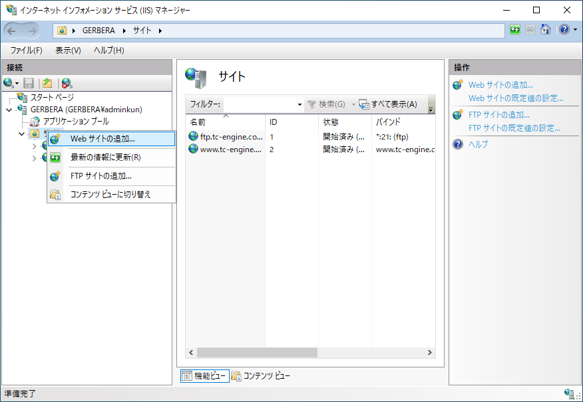Choose FTP サイトの追加... from context menu

pyautogui.click(x=111, y=176)
